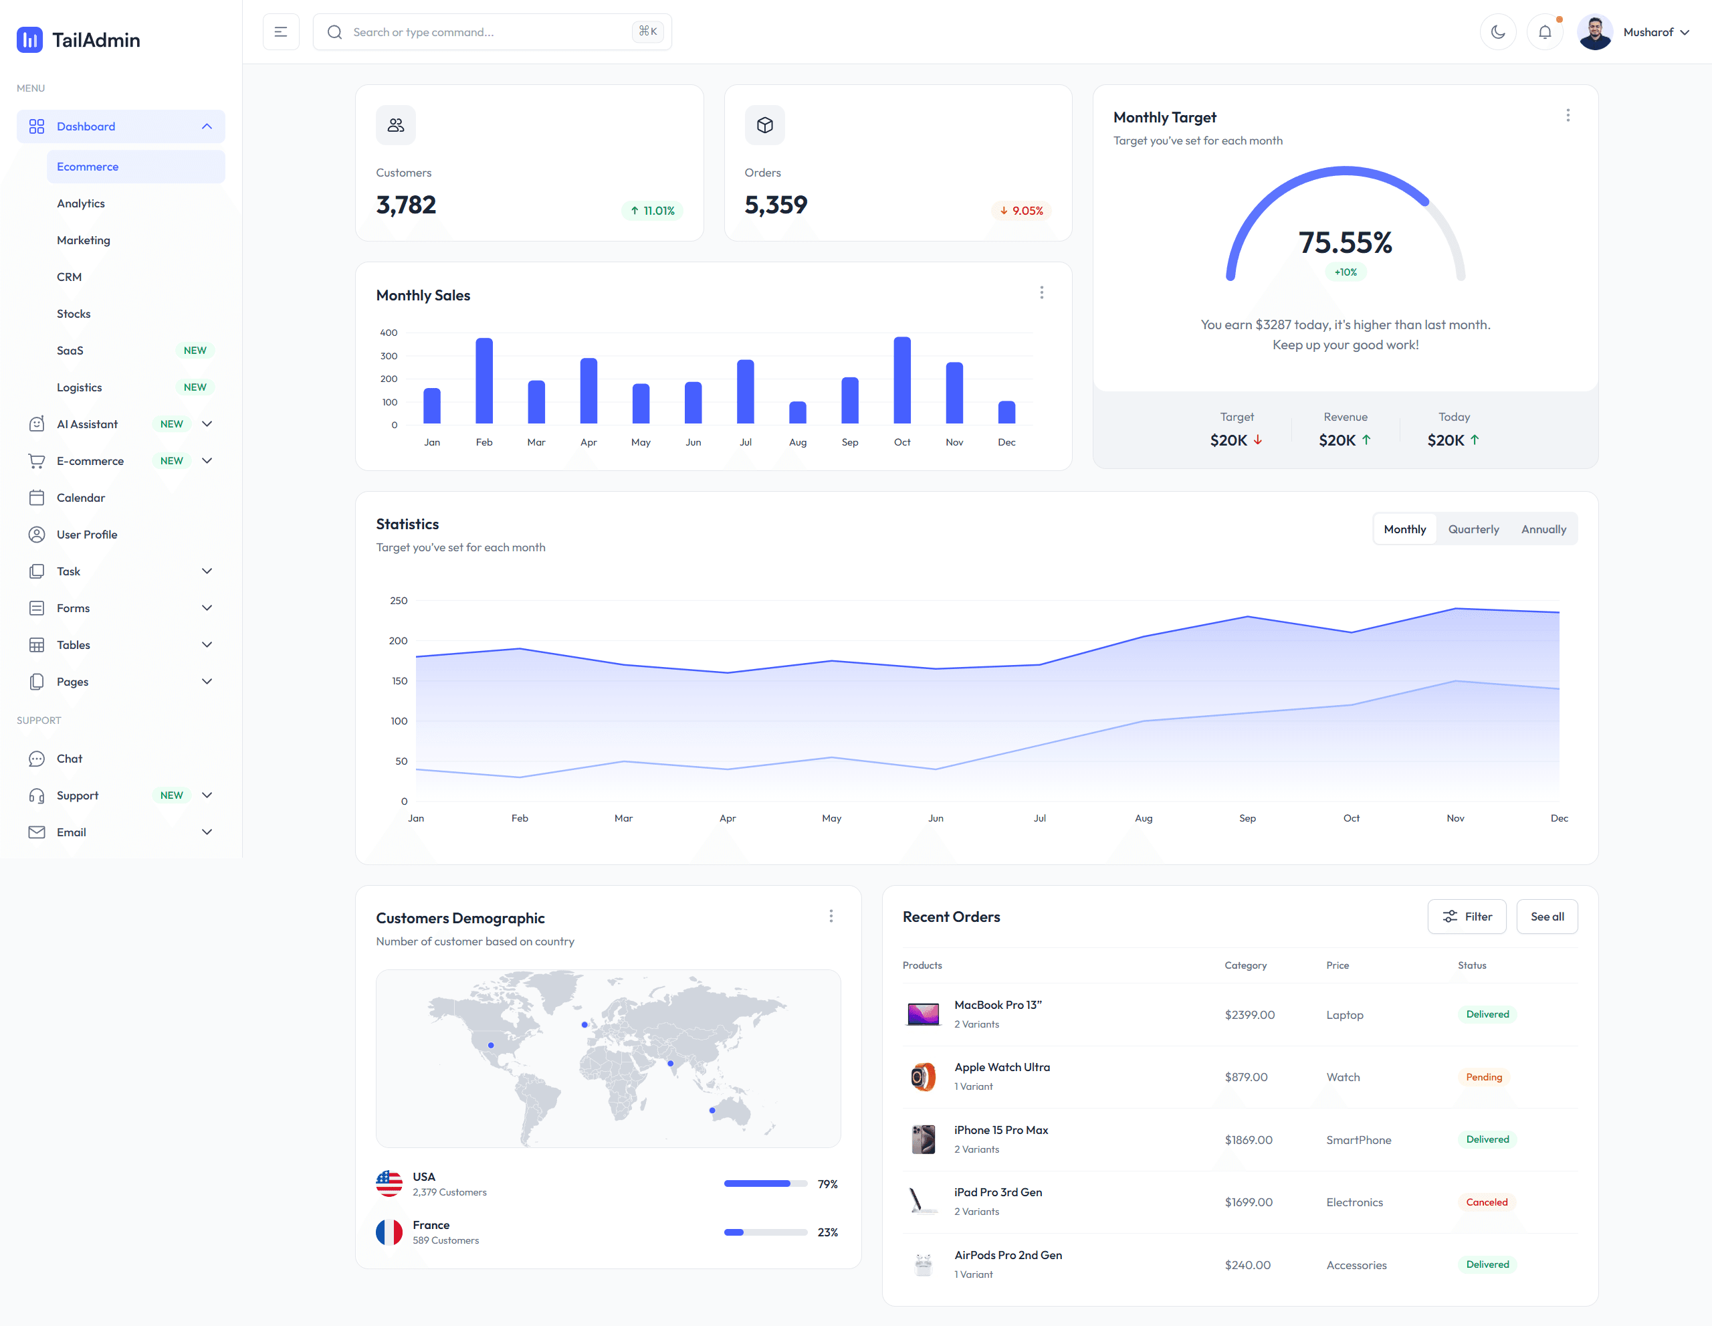Image resolution: width=1712 pixels, height=1326 pixels.
Task: Toggle dark mode with the moon icon
Action: [x=1498, y=31]
